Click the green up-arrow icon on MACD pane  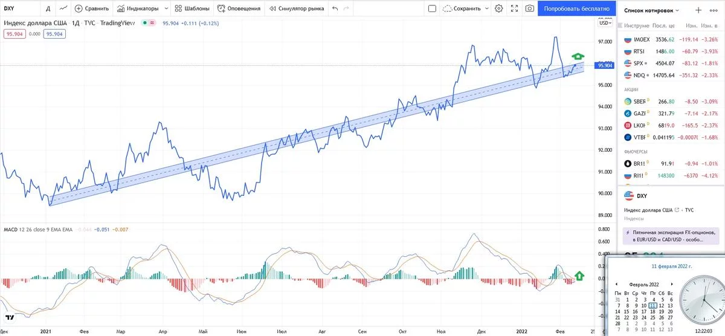click(579, 276)
